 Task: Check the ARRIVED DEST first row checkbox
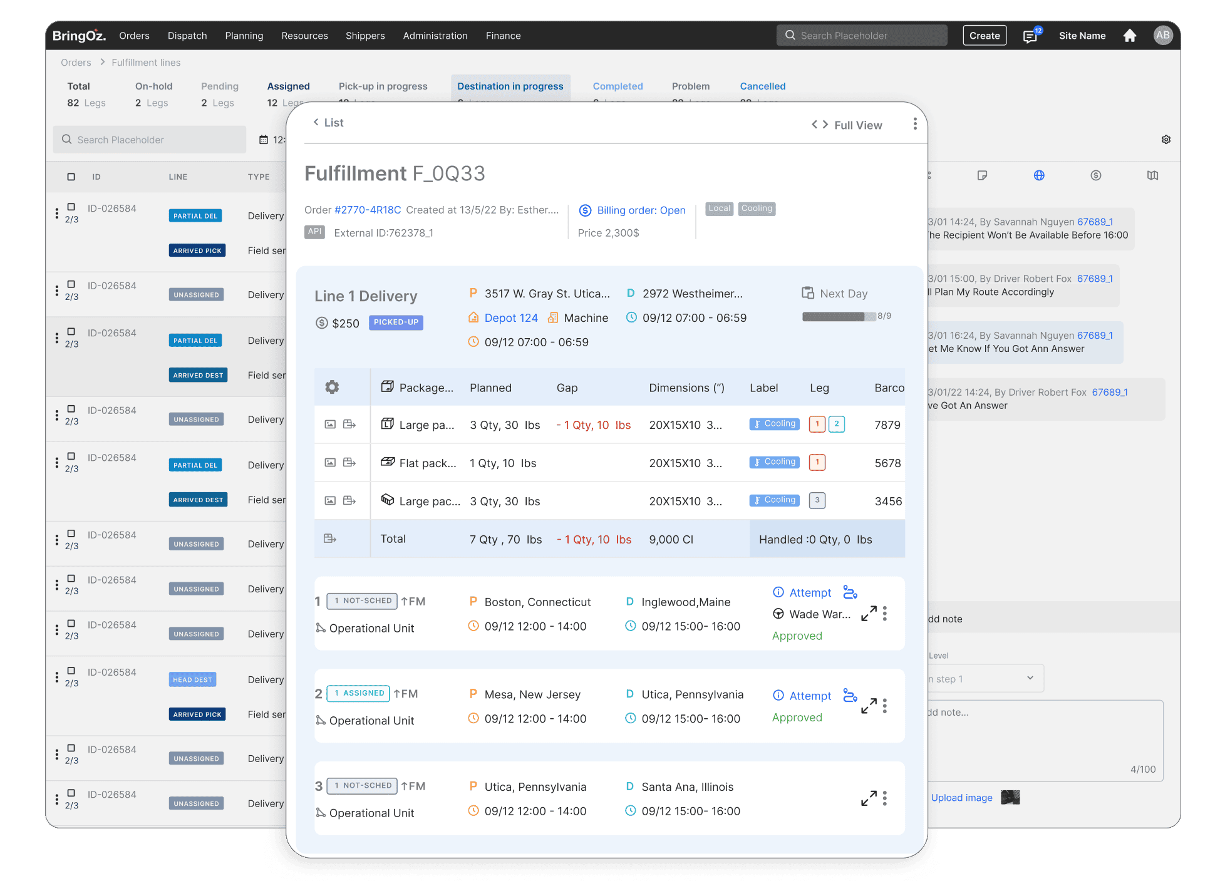pos(71,331)
